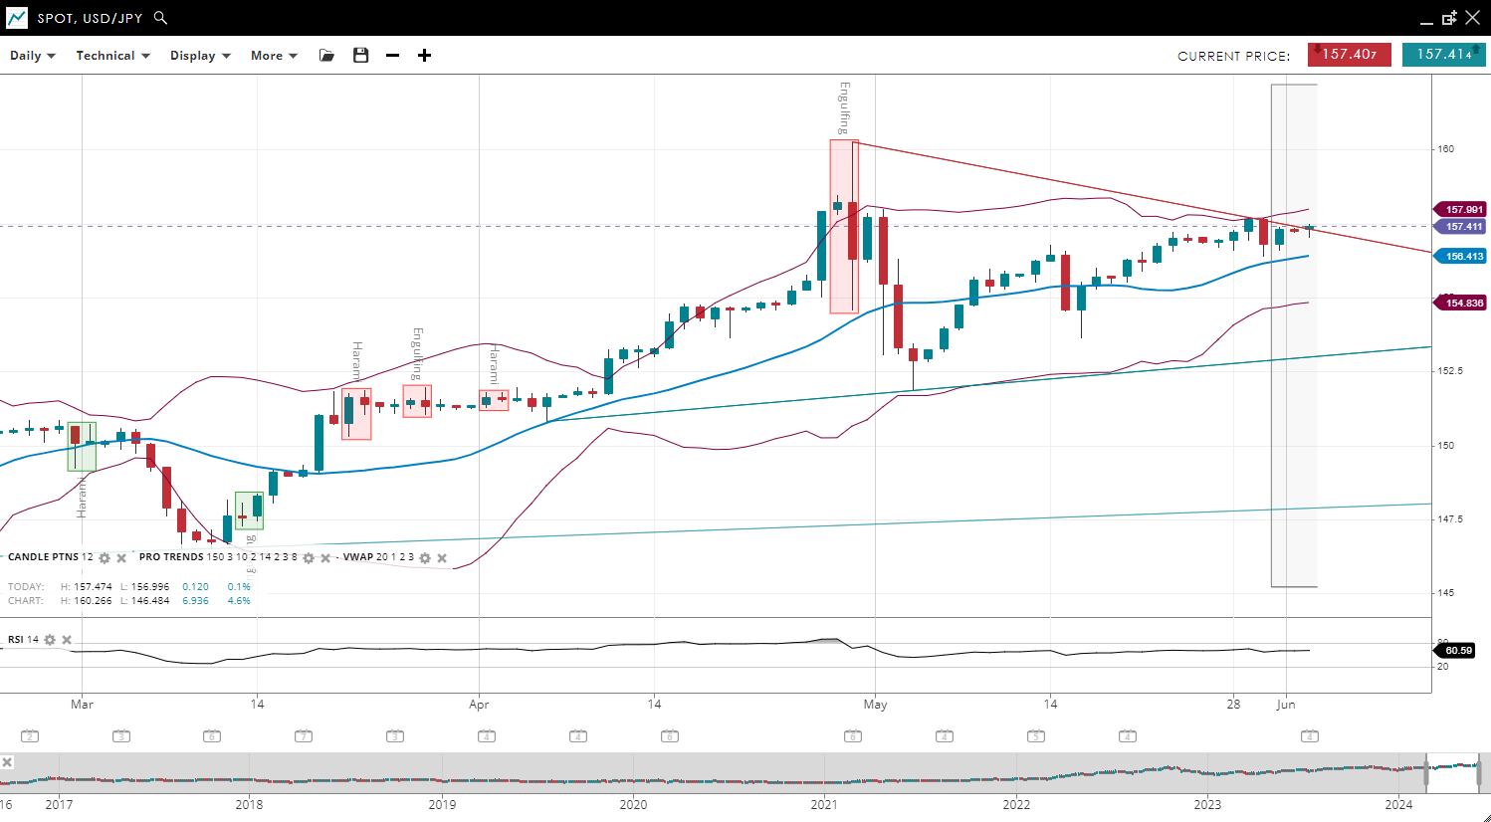Click the navigator range window near 2024

(1452, 772)
